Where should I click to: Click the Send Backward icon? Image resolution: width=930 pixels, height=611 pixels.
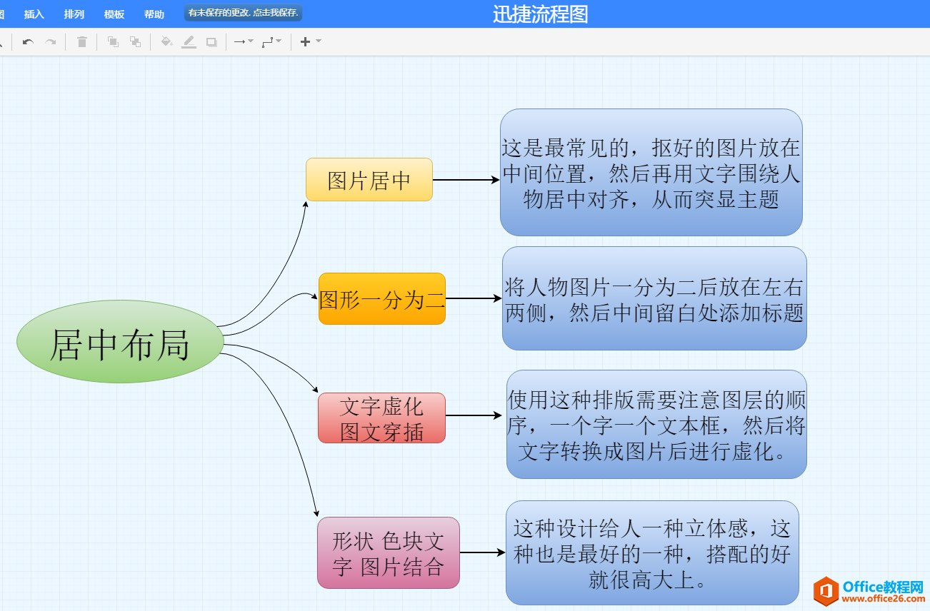point(135,41)
